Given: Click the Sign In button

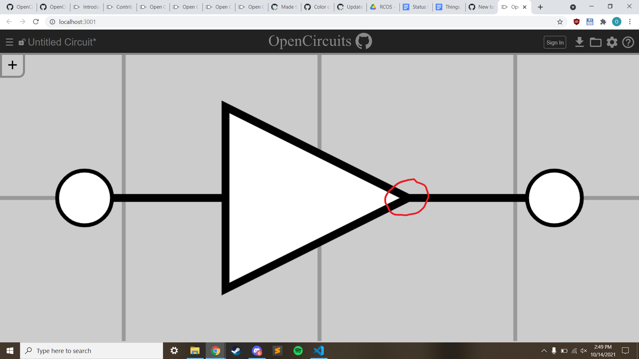Looking at the screenshot, I should 555,42.
